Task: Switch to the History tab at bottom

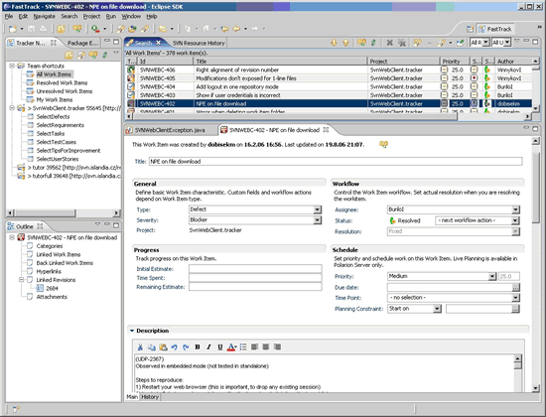Action: pos(150,397)
